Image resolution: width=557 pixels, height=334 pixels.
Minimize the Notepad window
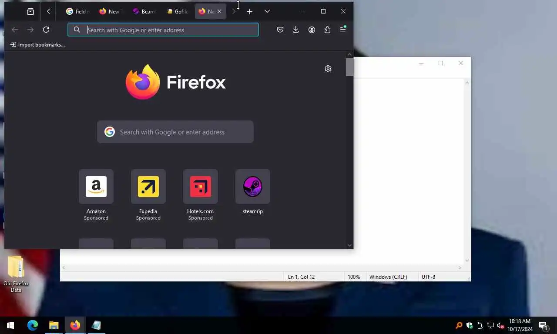click(421, 63)
